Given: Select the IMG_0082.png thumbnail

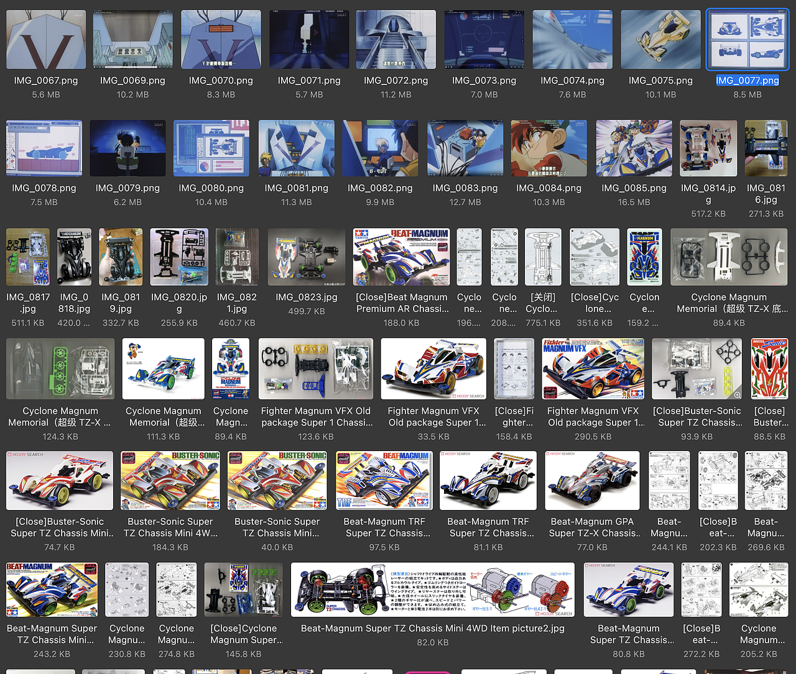Looking at the screenshot, I should [380, 148].
